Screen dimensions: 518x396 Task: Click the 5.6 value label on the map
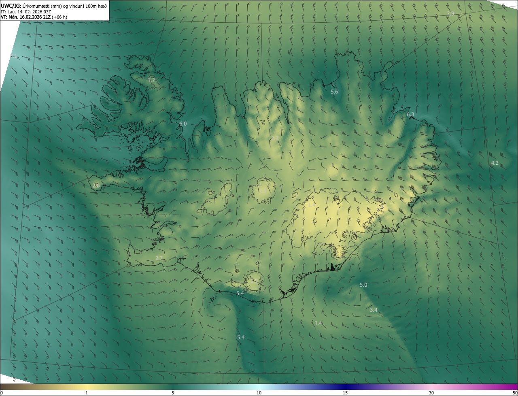[x=334, y=92]
